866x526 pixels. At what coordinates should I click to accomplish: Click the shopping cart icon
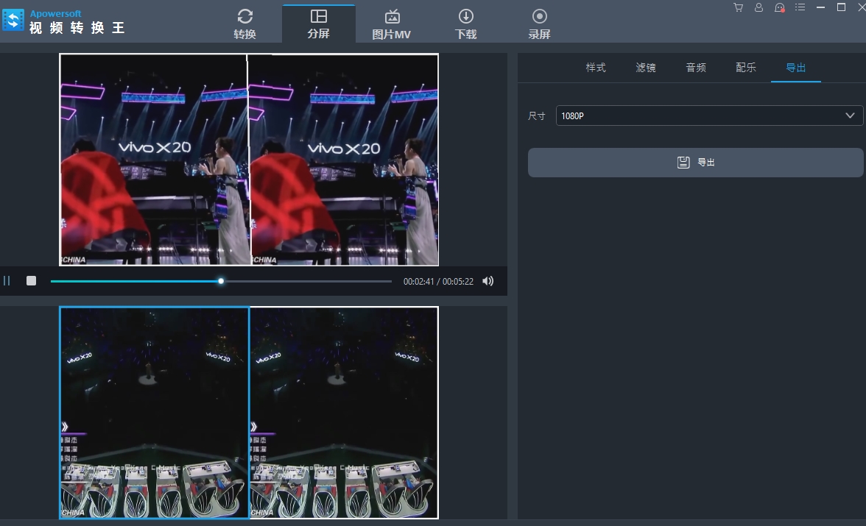point(738,7)
